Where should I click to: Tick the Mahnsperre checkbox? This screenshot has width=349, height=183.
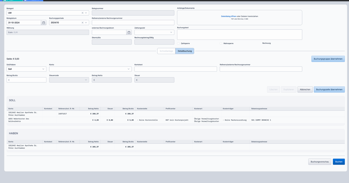click(221, 43)
